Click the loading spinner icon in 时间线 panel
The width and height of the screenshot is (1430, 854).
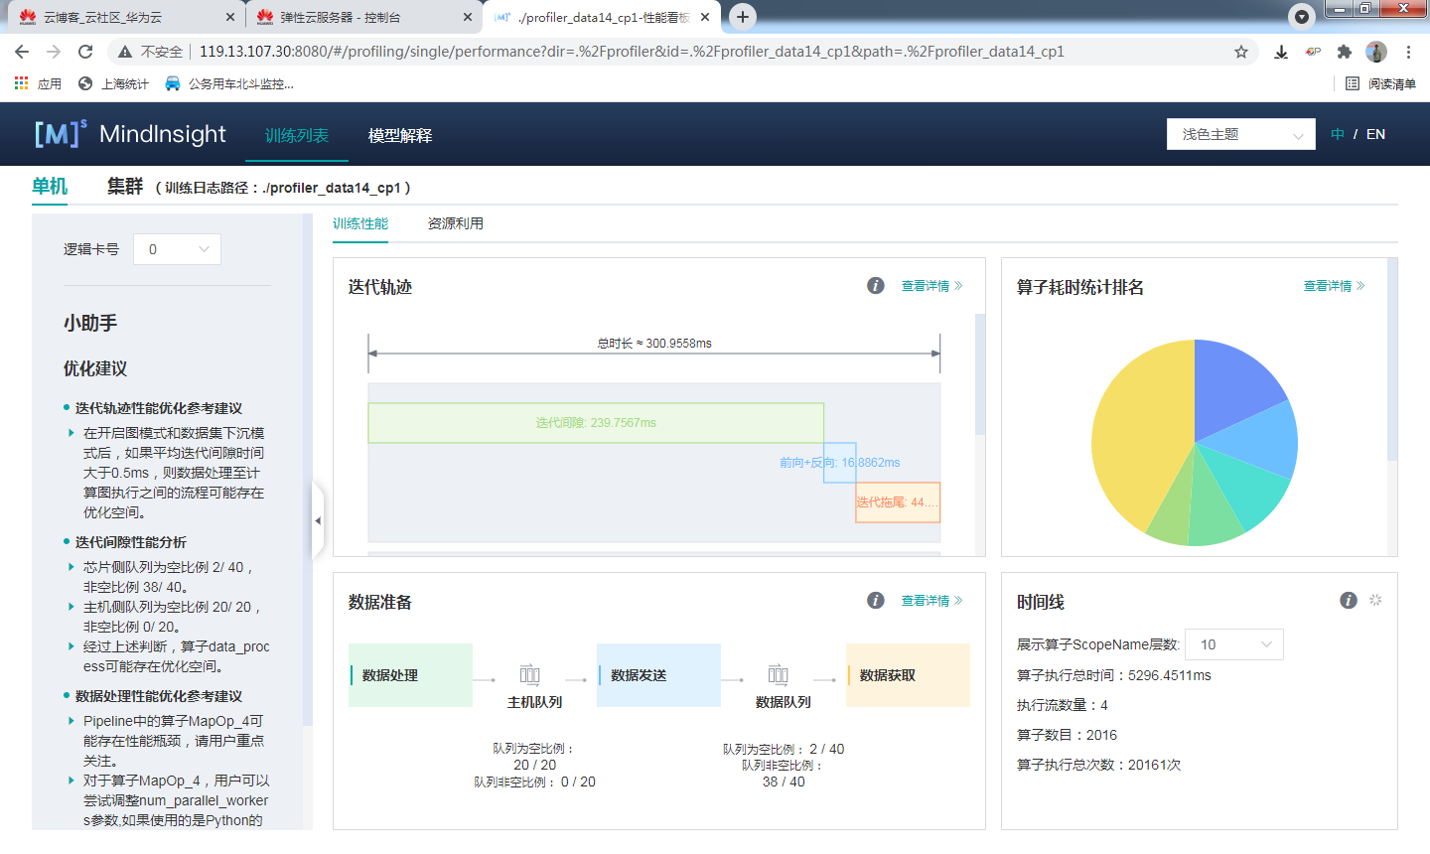click(1375, 600)
